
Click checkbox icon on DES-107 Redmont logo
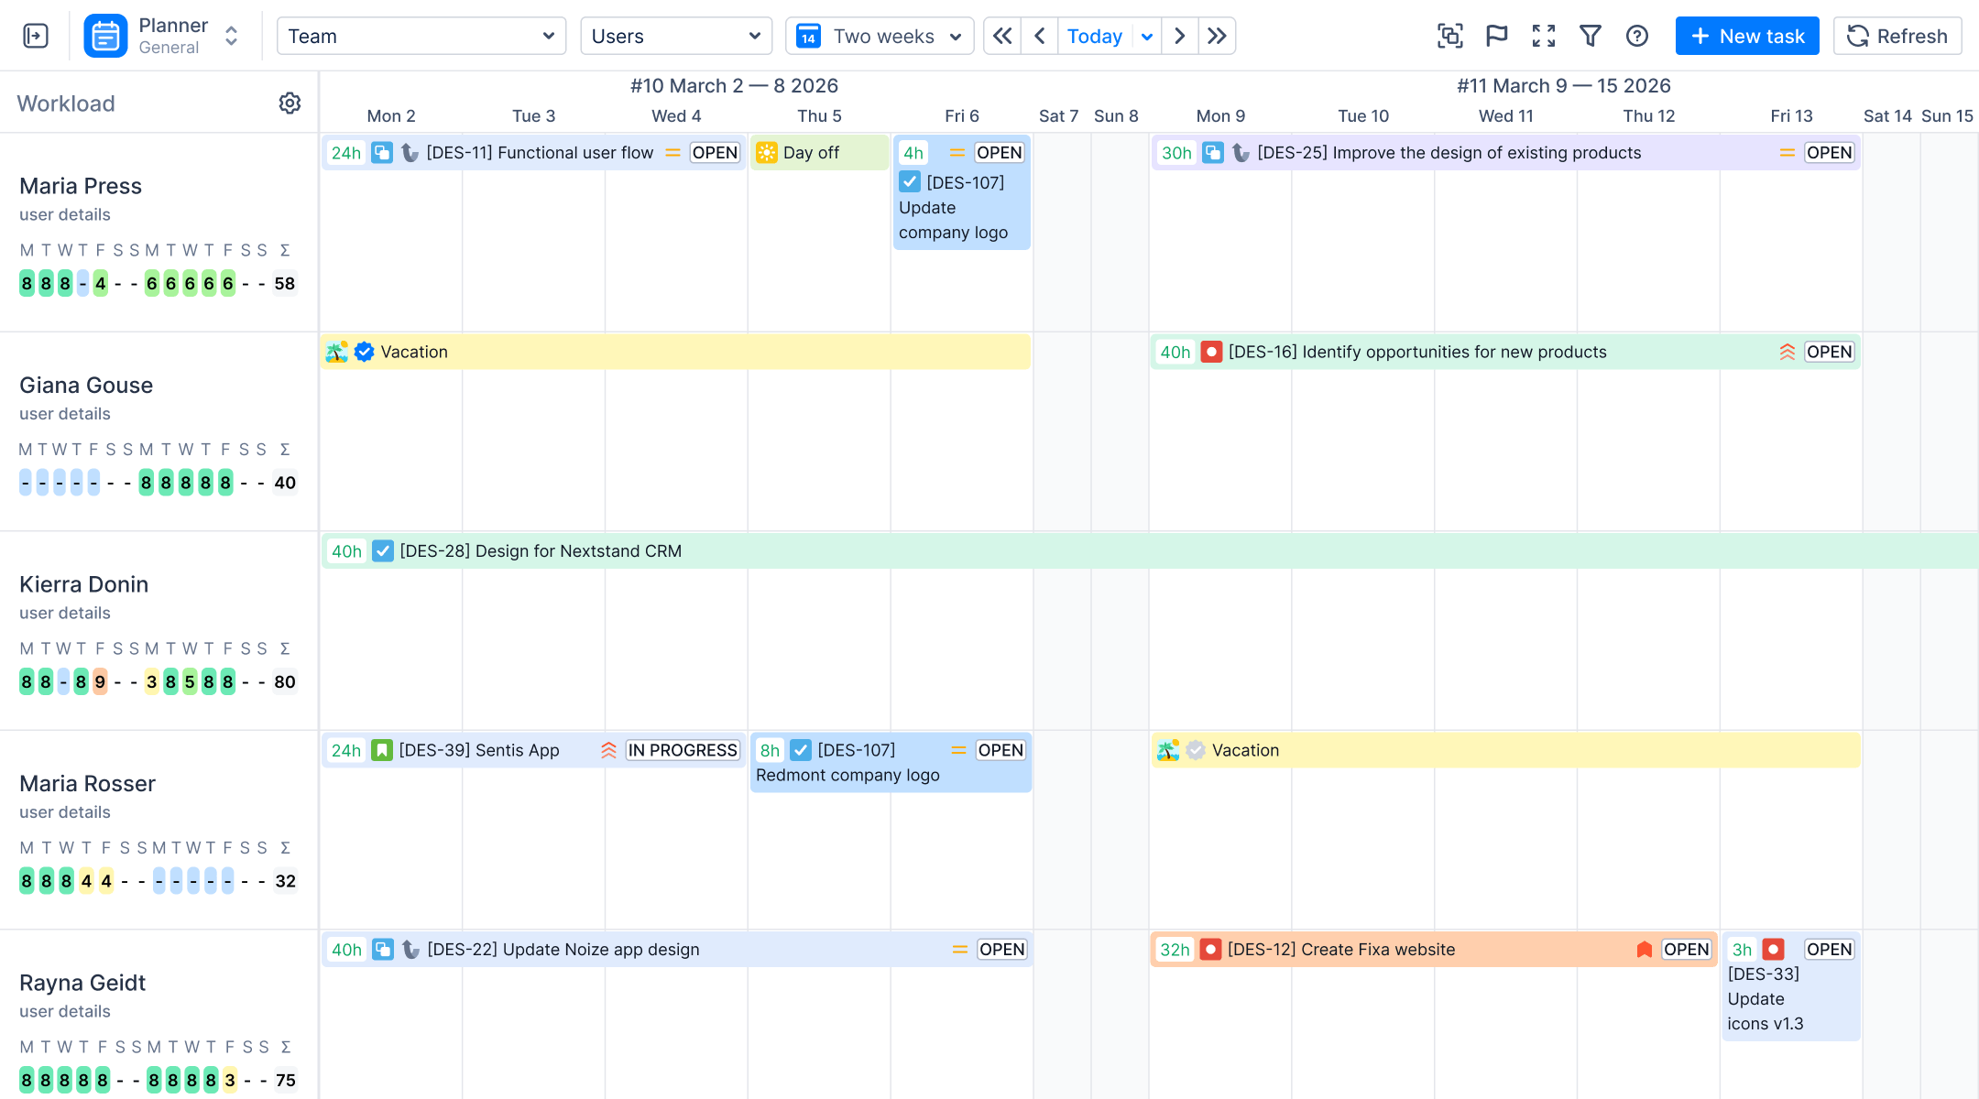[x=801, y=750]
